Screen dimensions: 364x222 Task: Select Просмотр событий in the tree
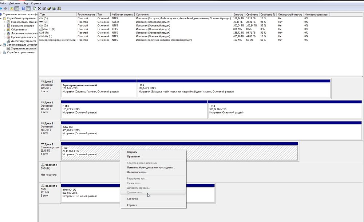tap(22, 26)
